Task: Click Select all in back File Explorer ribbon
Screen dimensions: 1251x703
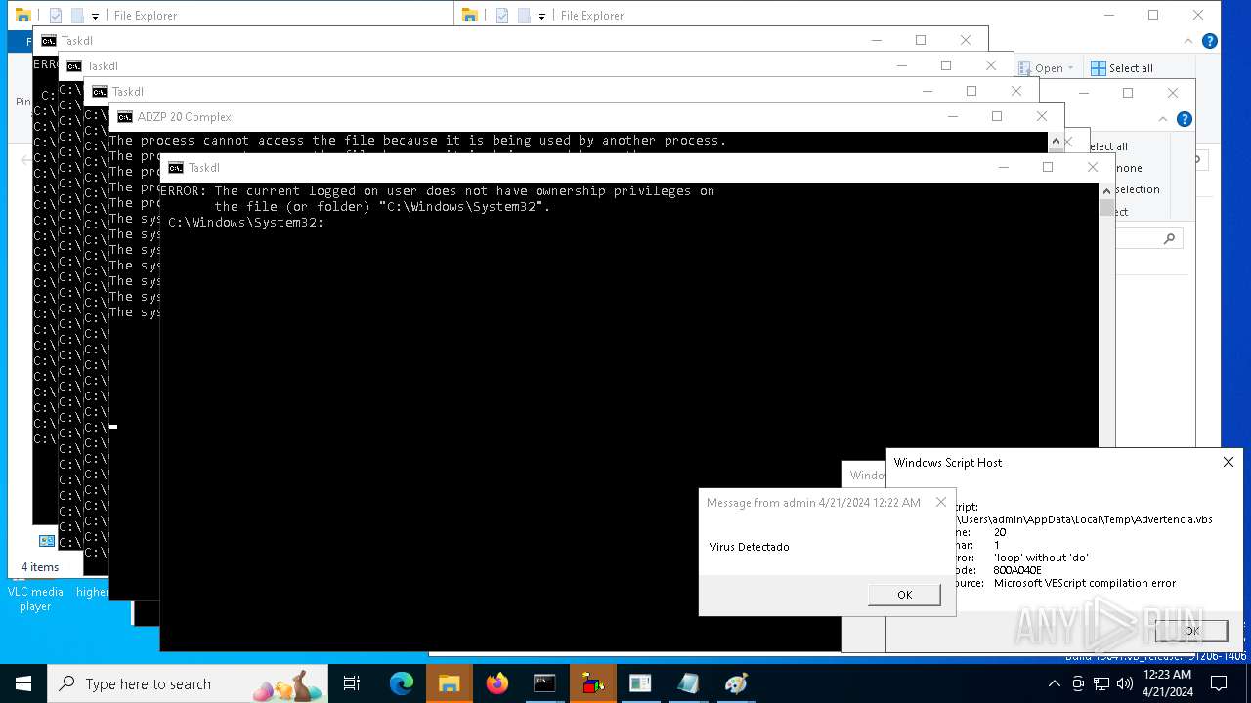Action: [1122, 68]
